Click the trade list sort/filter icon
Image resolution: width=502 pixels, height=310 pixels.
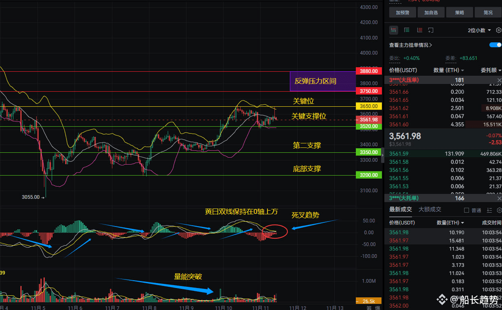click(x=489, y=210)
